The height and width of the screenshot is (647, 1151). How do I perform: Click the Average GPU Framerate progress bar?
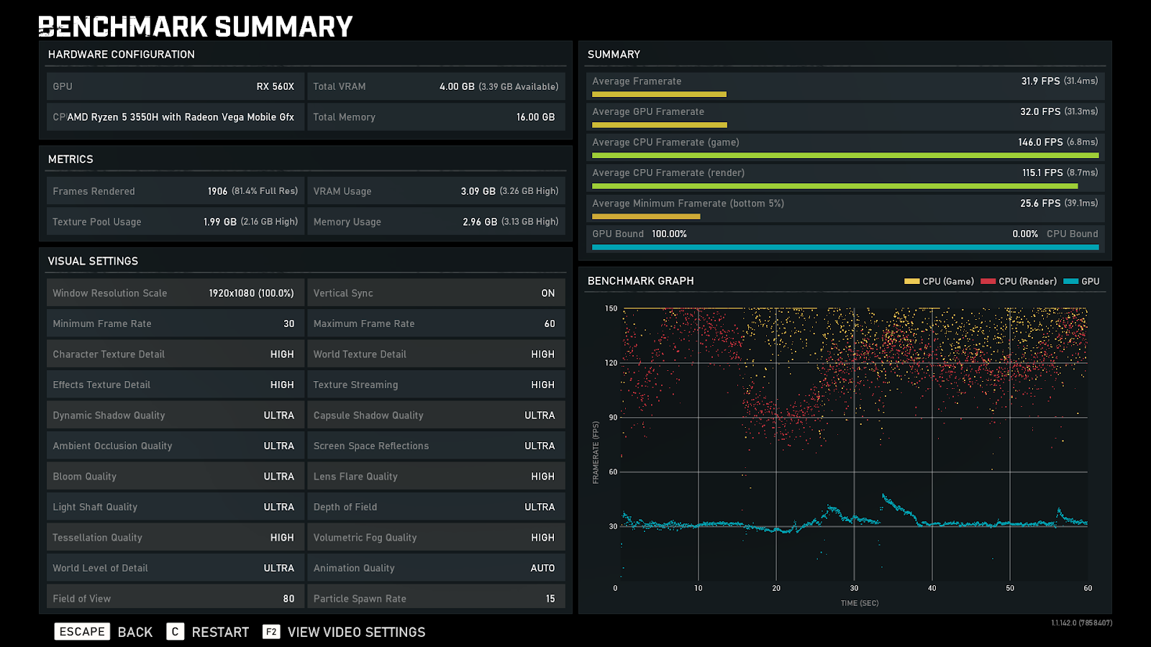(x=660, y=125)
